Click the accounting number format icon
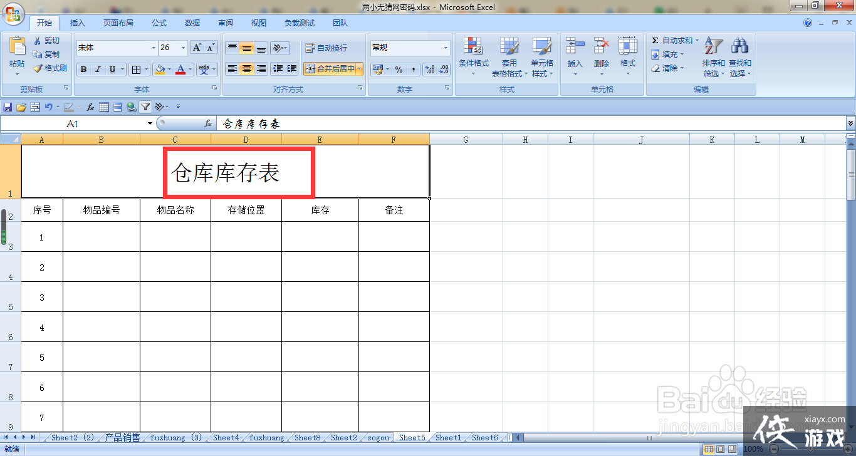 377,70
